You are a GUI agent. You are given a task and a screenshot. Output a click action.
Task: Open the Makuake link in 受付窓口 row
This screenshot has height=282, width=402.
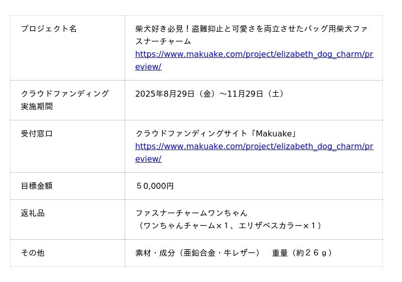click(x=254, y=147)
